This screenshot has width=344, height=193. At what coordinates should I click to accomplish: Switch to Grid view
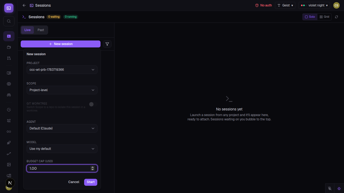(x=324, y=17)
